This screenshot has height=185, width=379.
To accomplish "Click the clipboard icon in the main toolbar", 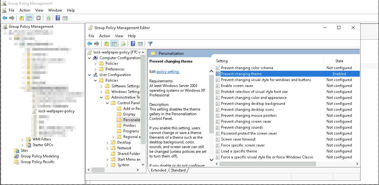I will [x=38, y=18].
